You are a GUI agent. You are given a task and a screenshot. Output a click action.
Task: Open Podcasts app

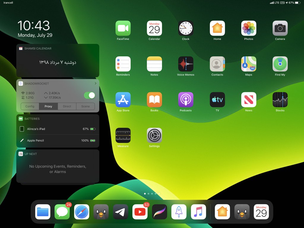pos(186,100)
